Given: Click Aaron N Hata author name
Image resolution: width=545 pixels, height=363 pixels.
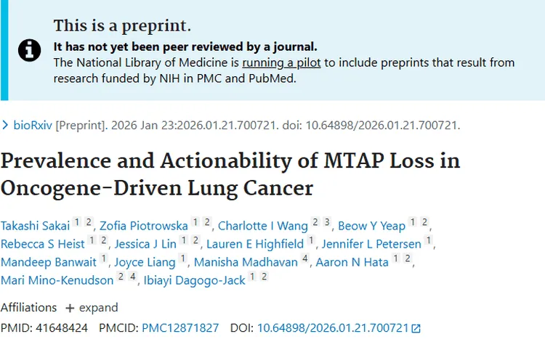Looking at the screenshot, I should 352,262.
